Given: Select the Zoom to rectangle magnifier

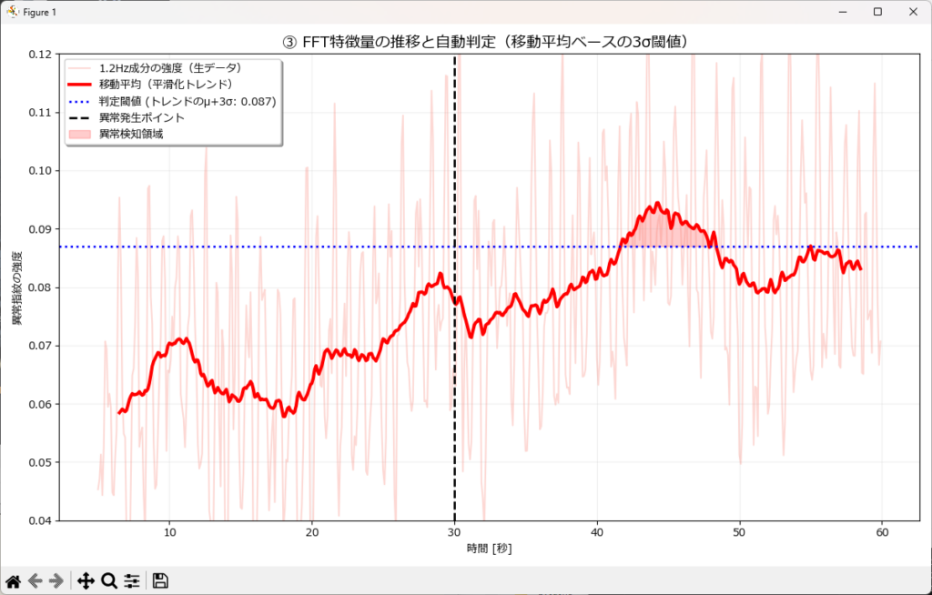Looking at the screenshot, I should click(x=109, y=580).
